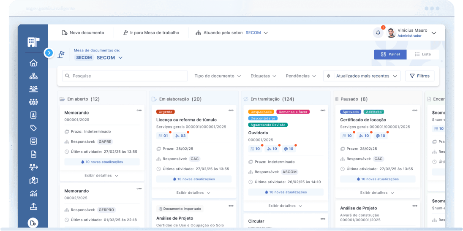This screenshot has width=463, height=231.
Task: Click Vinicius Mauro's profile avatar
Action: [391, 33]
